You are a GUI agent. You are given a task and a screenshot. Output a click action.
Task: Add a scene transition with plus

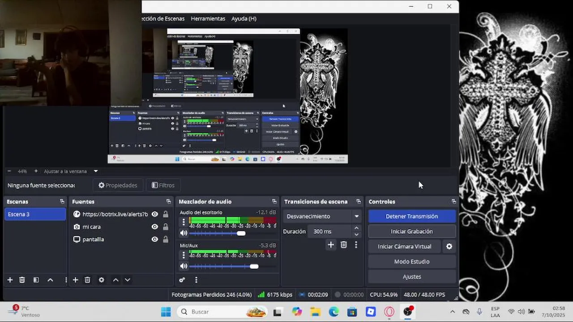331,245
